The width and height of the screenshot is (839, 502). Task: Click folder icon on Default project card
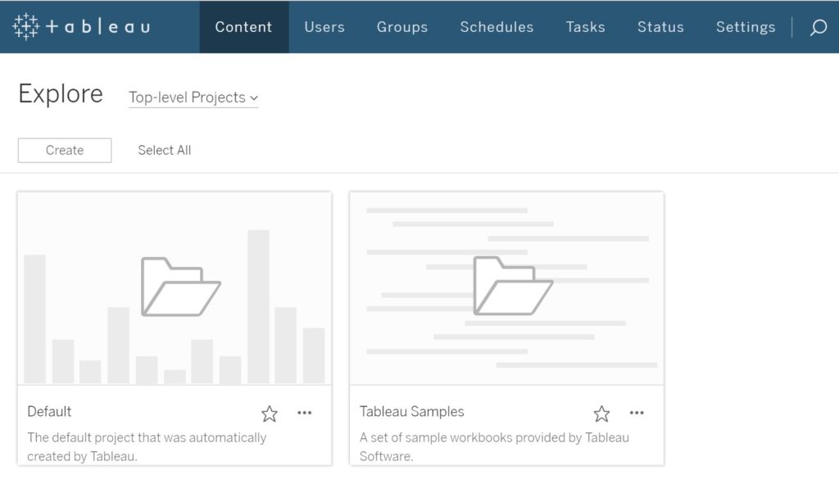181,287
